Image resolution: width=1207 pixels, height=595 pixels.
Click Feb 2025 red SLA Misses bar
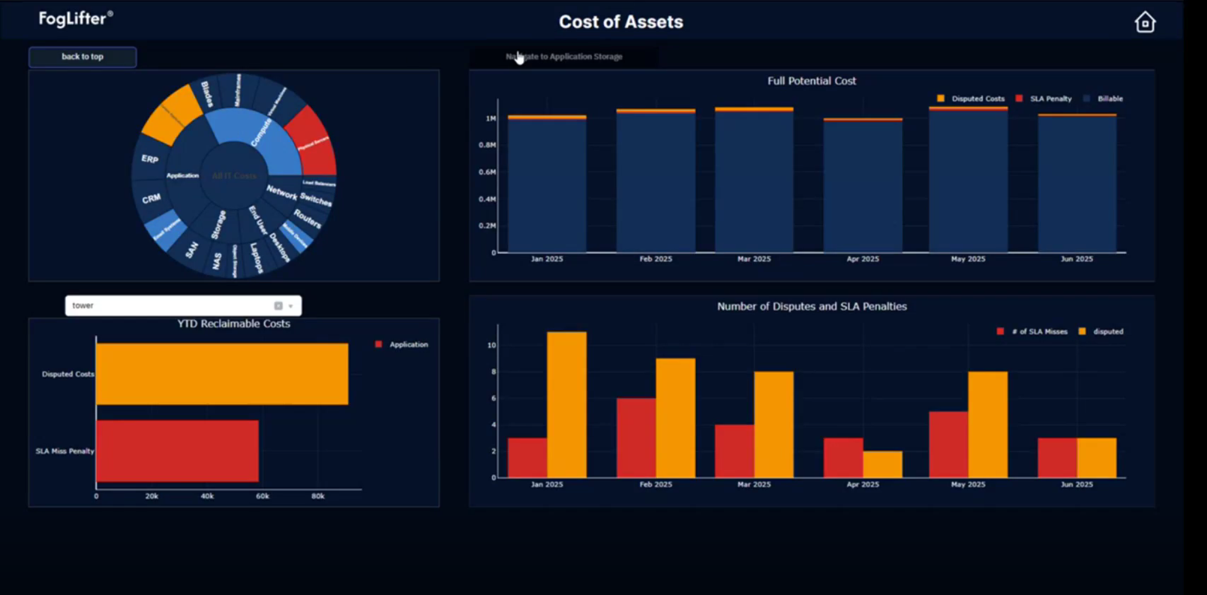(636, 438)
